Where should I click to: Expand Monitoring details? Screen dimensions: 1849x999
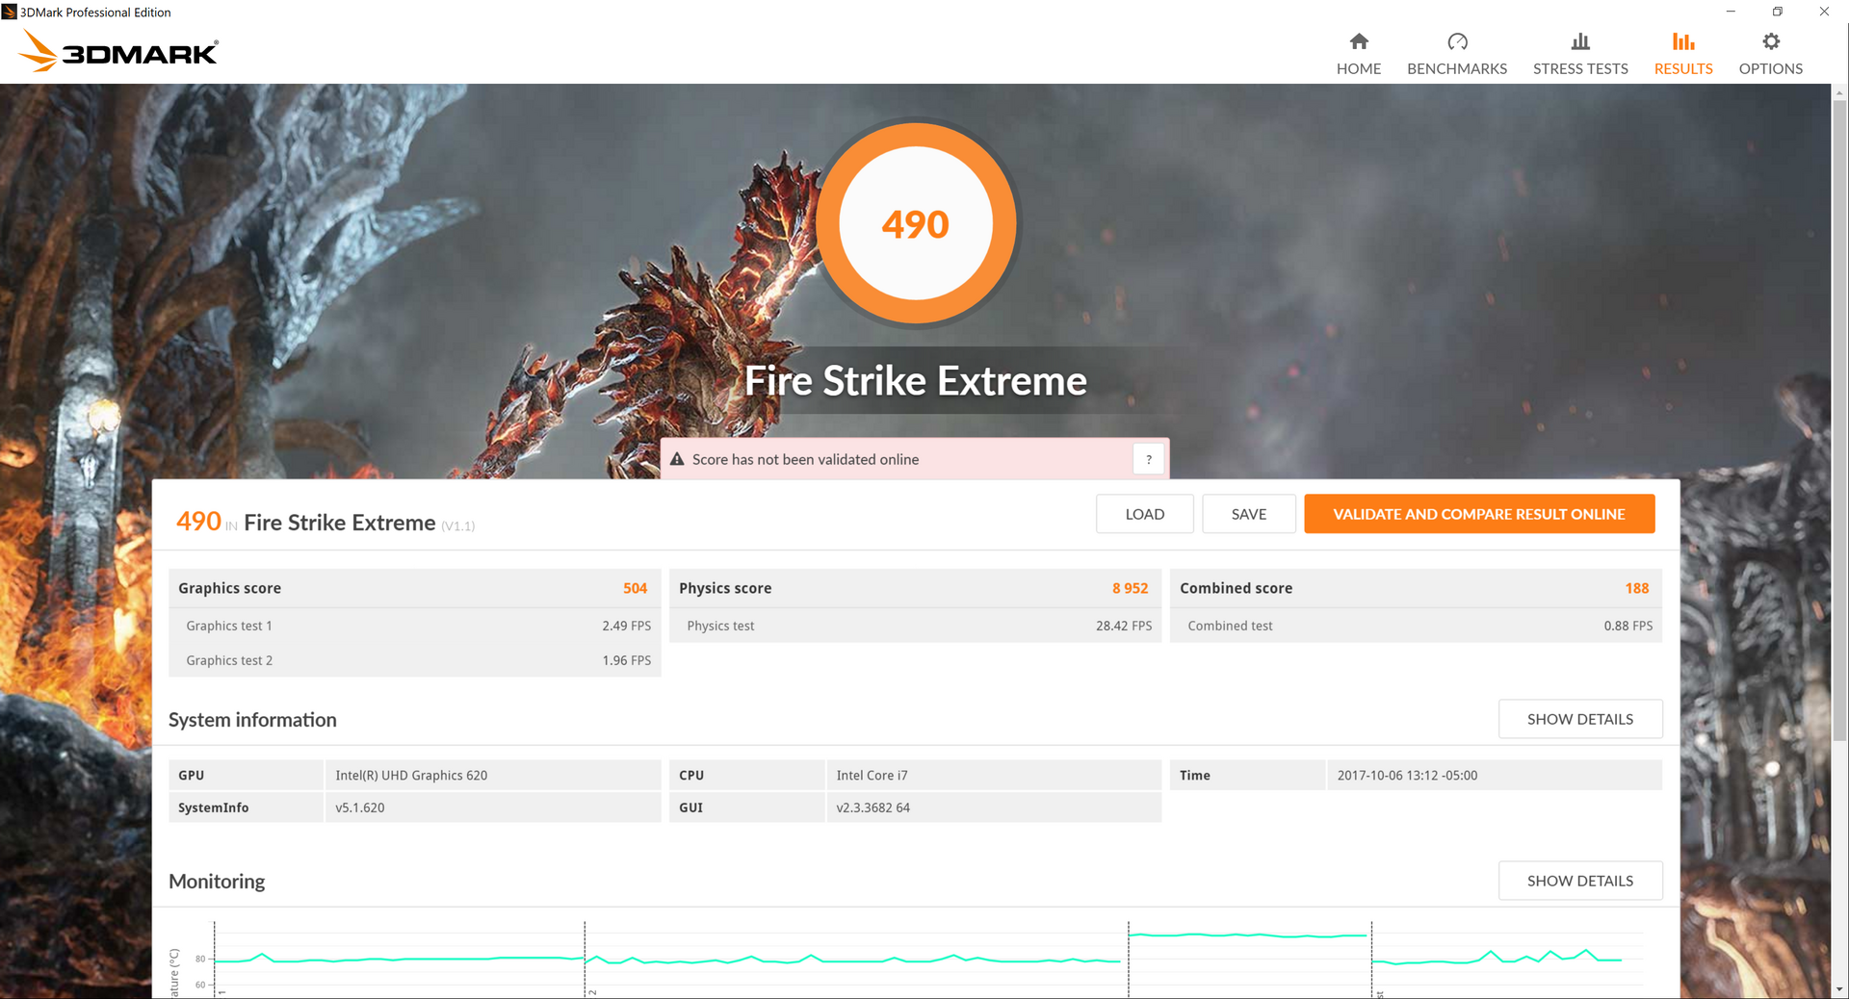point(1579,881)
